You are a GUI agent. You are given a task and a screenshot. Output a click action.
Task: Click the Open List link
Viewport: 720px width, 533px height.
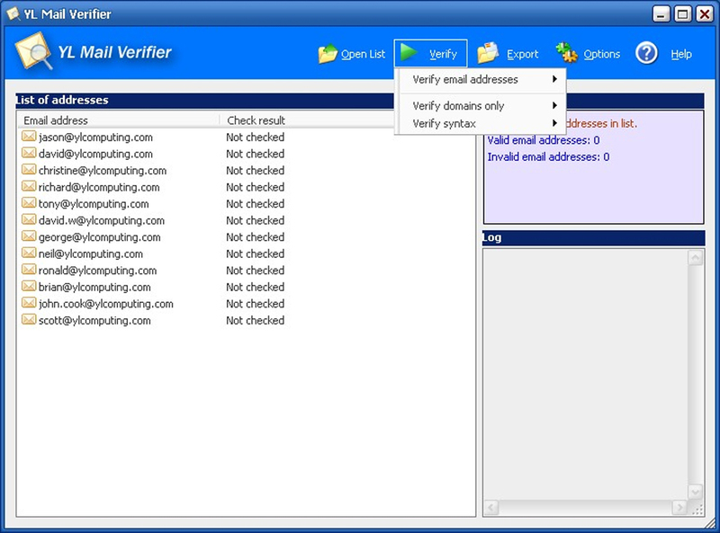coord(363,54)
